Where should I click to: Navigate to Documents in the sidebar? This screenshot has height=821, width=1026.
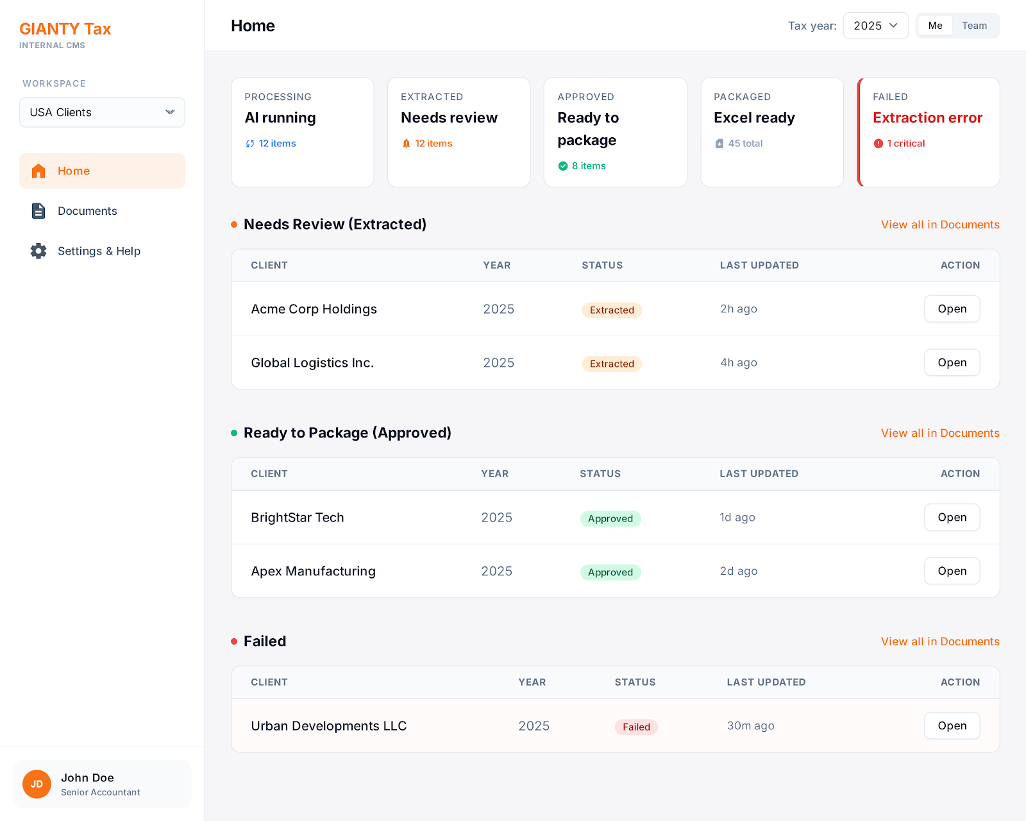point(87,211)
